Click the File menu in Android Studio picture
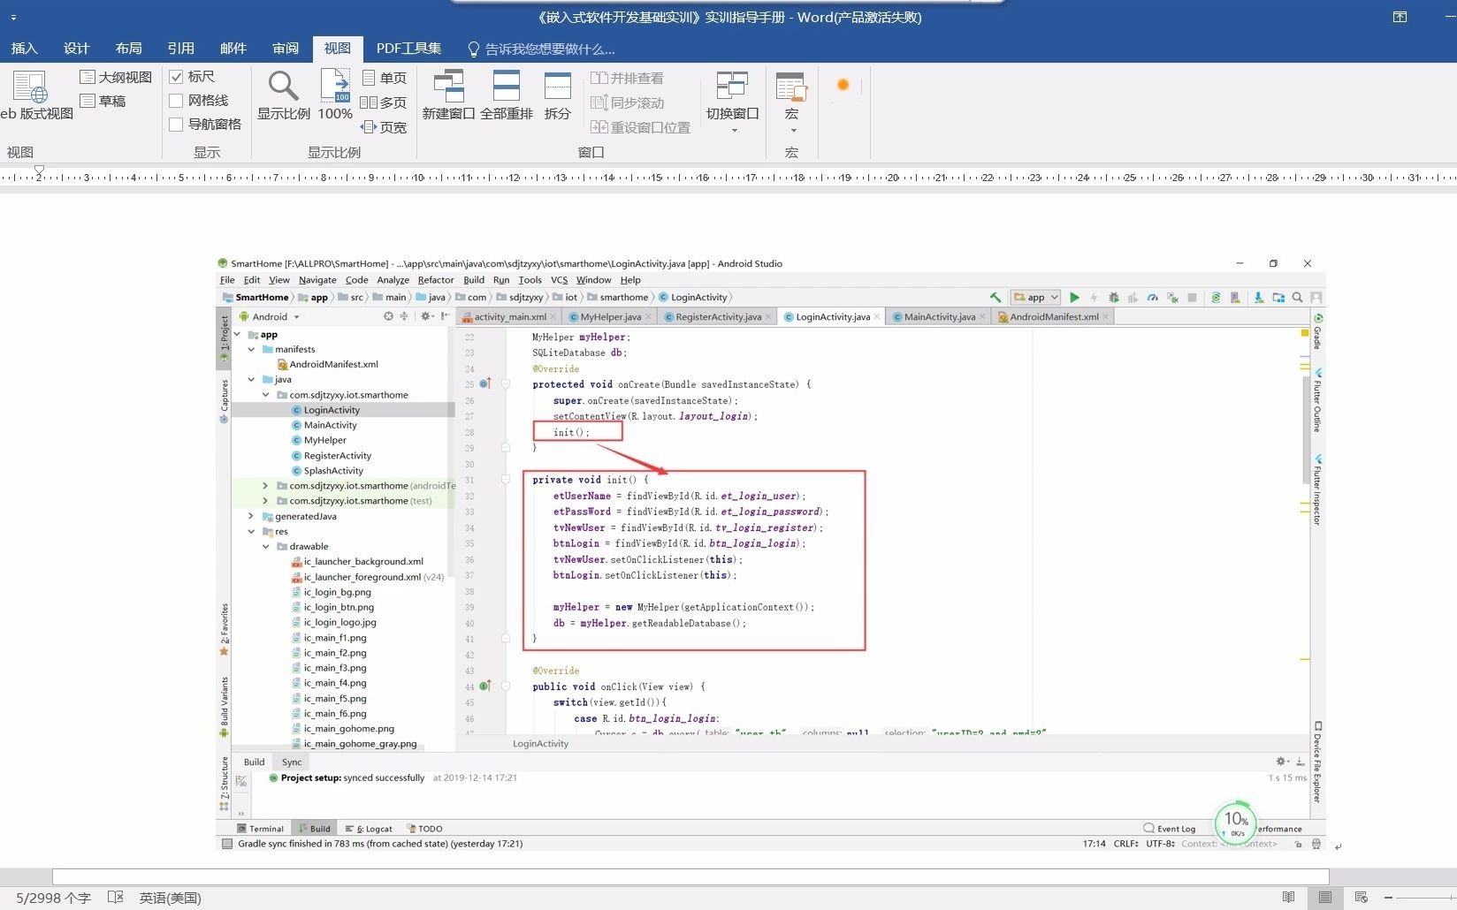The height and width of the screenshot is (910, 1457). (227, 280)
